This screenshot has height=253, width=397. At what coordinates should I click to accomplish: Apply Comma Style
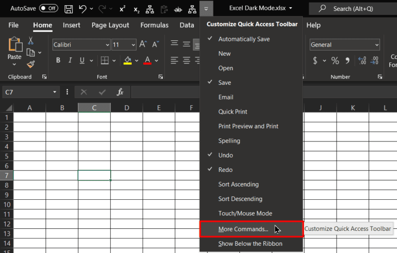pyautogui.click(x=347, y=60)
